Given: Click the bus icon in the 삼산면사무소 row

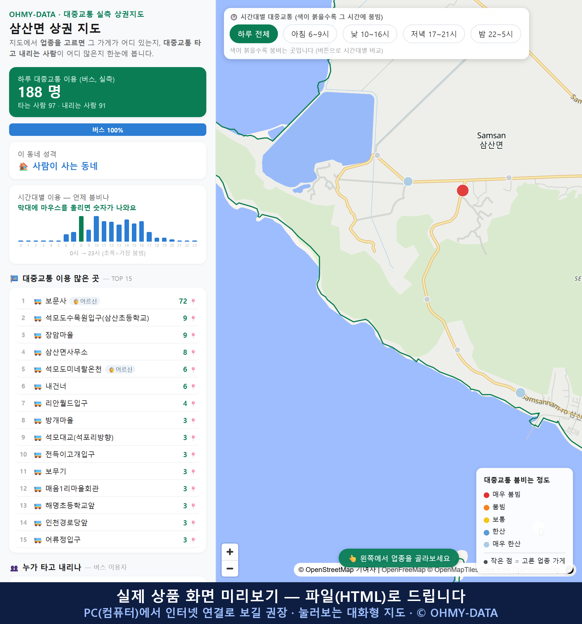Looking at the screenshot, I should pyautogui.click(x=38, y=353).
